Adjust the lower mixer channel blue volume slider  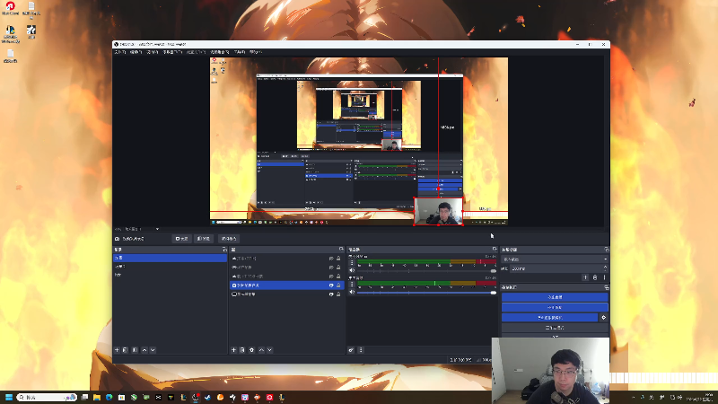426,293
